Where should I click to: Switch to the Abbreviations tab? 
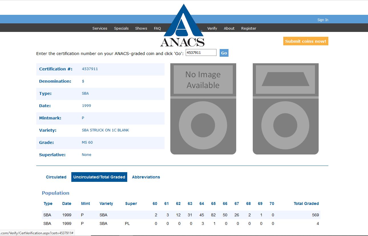[x=146, y=177]
